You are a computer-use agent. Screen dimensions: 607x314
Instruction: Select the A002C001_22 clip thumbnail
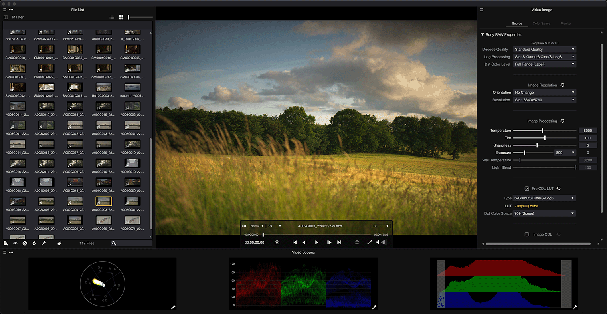[132, 201]
